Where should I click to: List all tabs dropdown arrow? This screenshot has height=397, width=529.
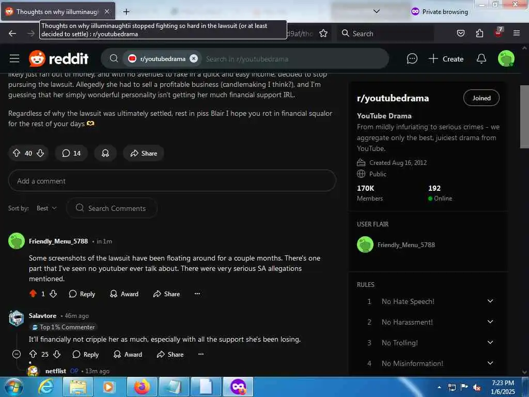tap(377, 11)
